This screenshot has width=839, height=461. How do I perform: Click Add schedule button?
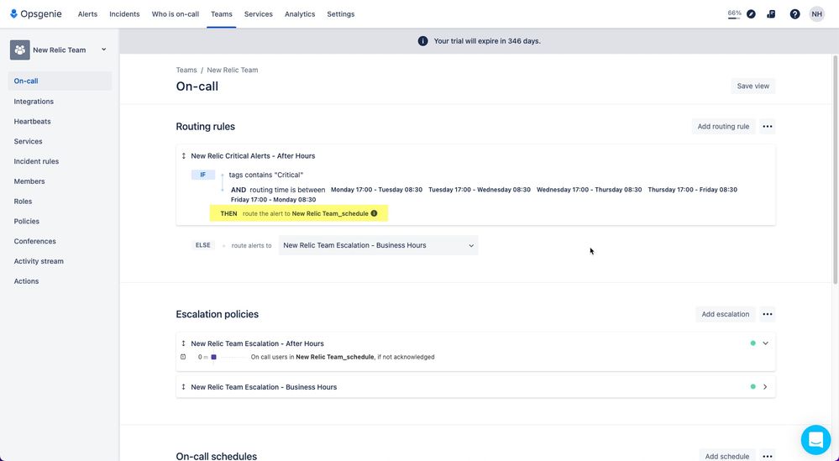pos(727,456)
